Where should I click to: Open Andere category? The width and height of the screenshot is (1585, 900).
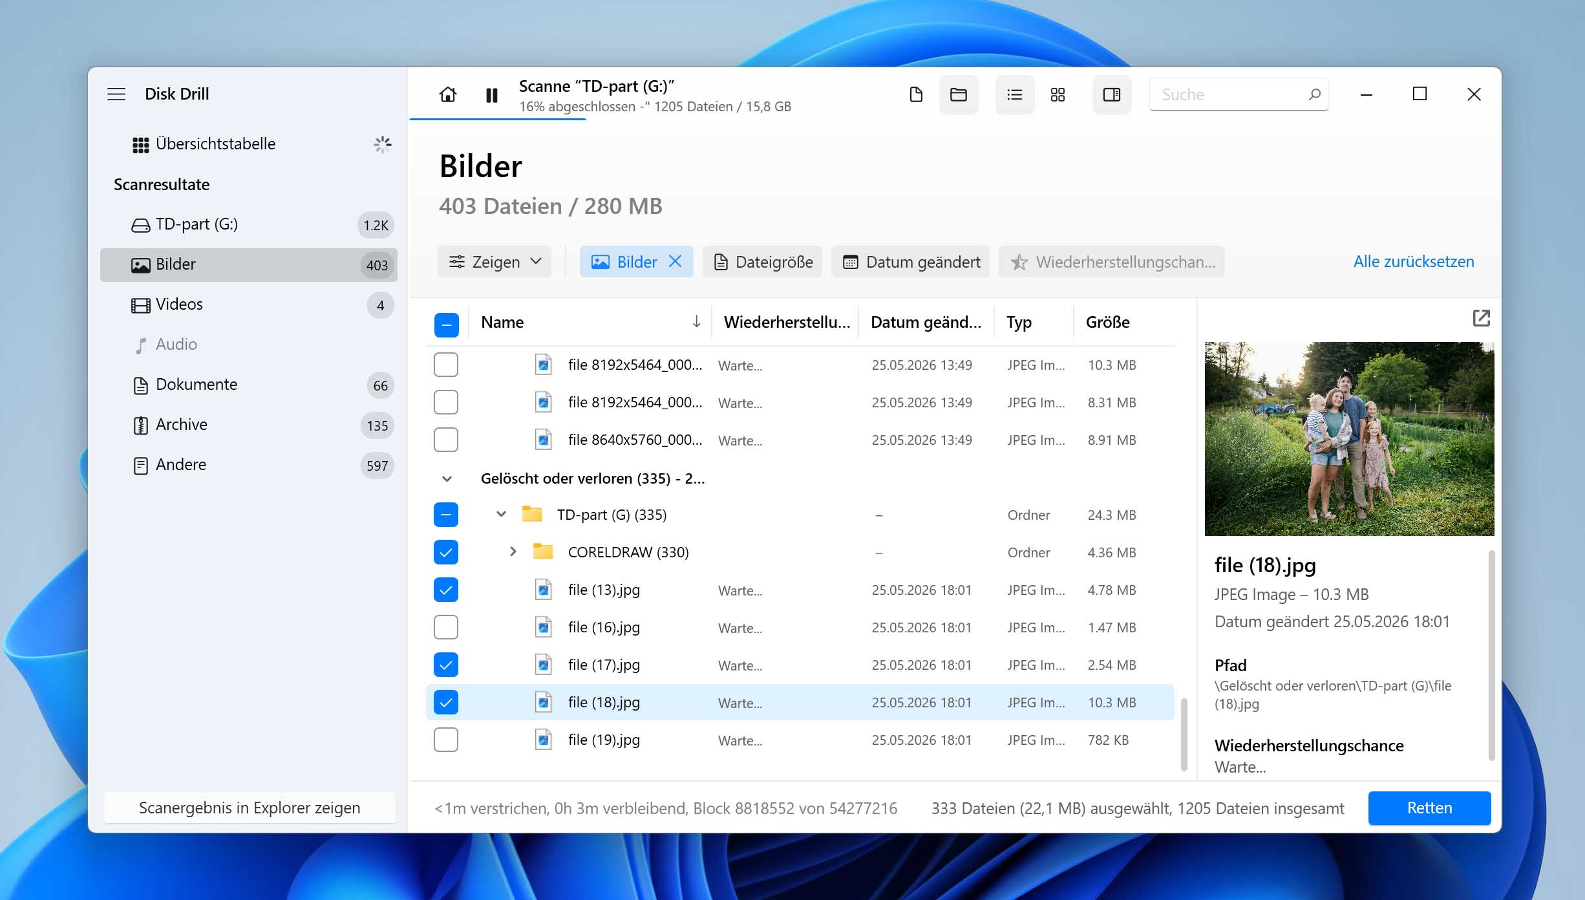[249, 465]
